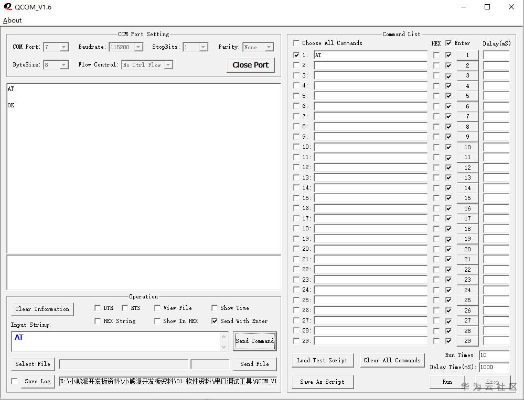
Task: Uncheck Enter checkbox for command 20
Action: click(448, 249)
